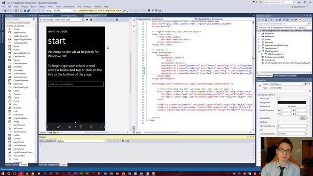Open the Build menu
The width and height of the screenshot is (313, 176).
(33, 7)
